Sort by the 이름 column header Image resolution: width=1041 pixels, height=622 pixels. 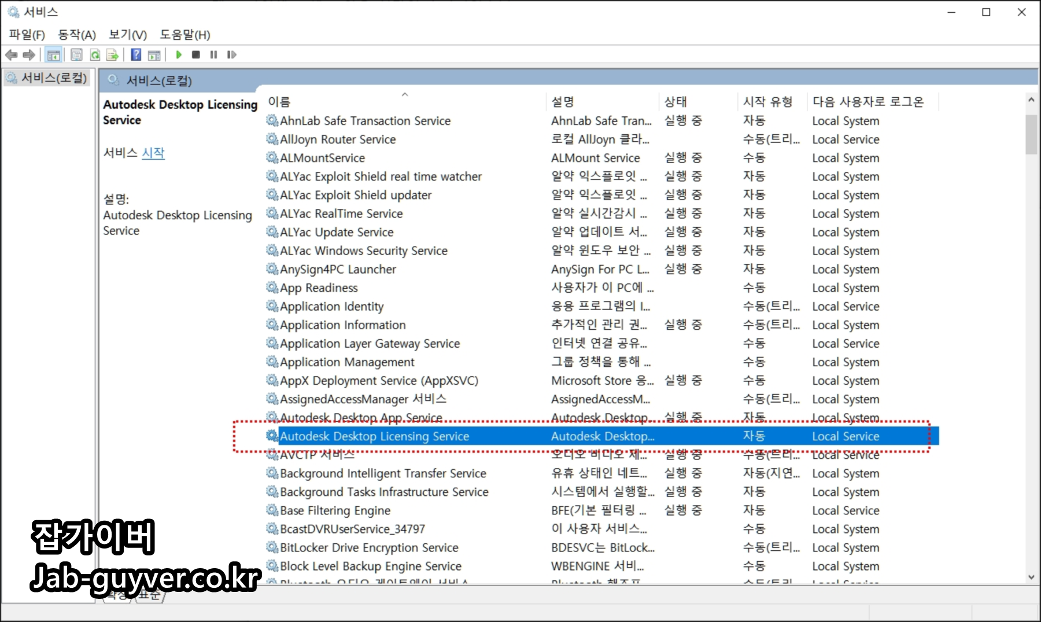point(404,102)
